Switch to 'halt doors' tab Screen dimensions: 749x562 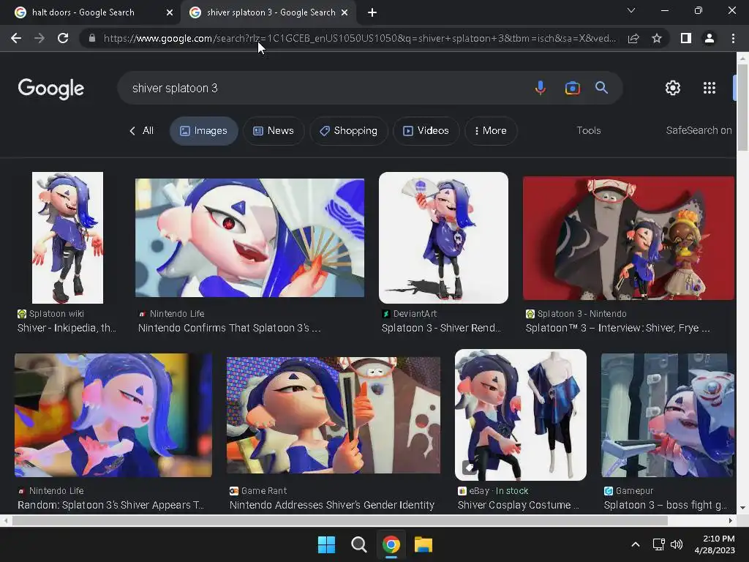click(93, 12)
